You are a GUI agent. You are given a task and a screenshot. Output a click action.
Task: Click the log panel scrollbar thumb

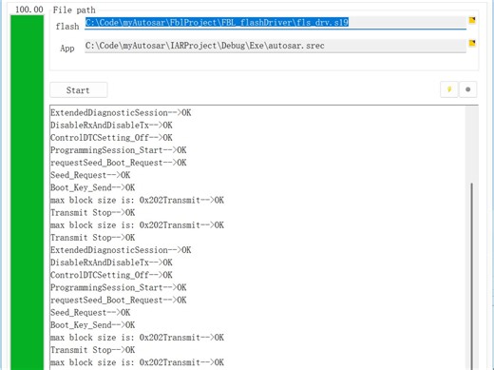click(471, 276)
